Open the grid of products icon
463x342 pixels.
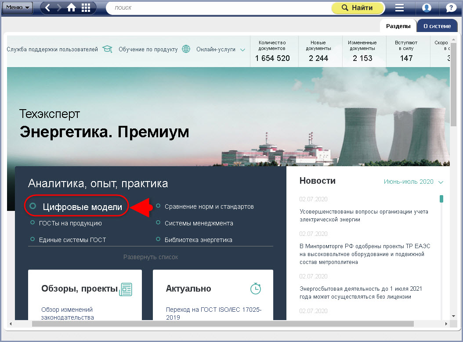click(86, 7)
